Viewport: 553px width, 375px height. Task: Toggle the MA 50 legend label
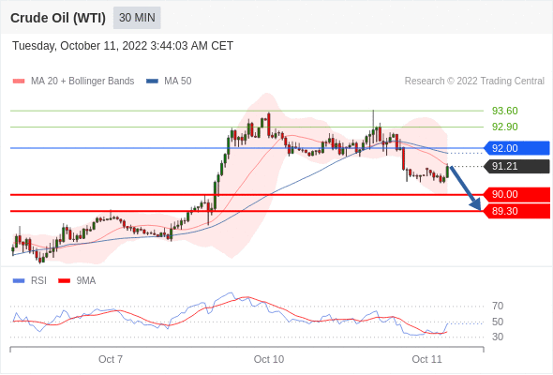pos(178,82)
